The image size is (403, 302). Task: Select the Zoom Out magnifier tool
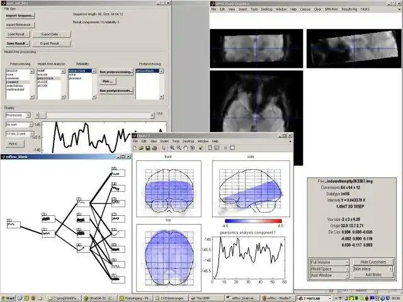(179, 148)
